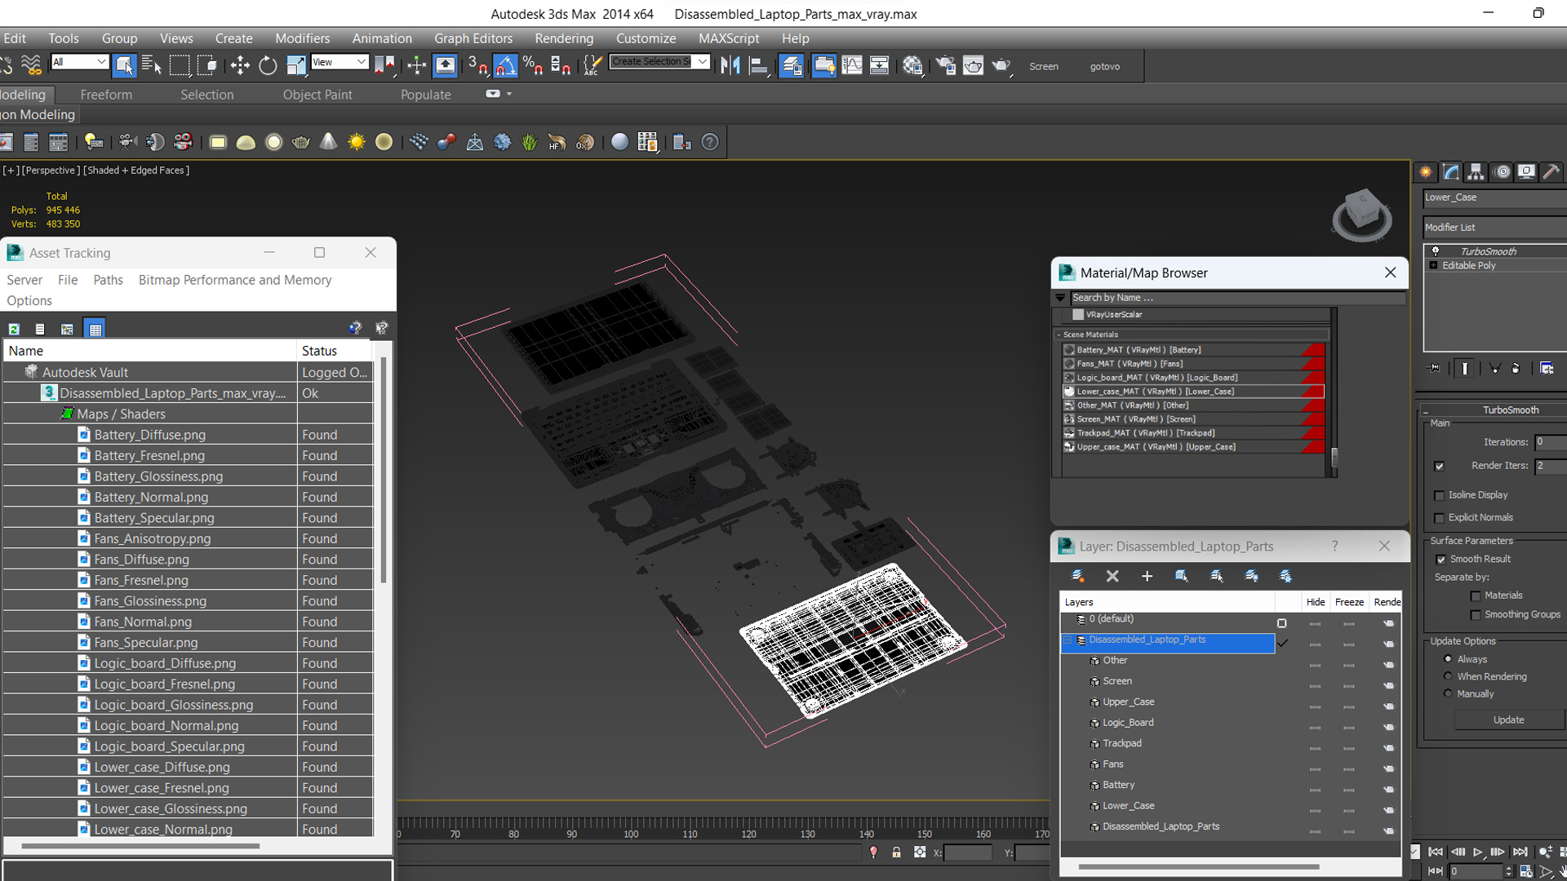Switch to the Freeform ribbon tab
This screenshot has width=1567, height=881.
coord(106,95)
